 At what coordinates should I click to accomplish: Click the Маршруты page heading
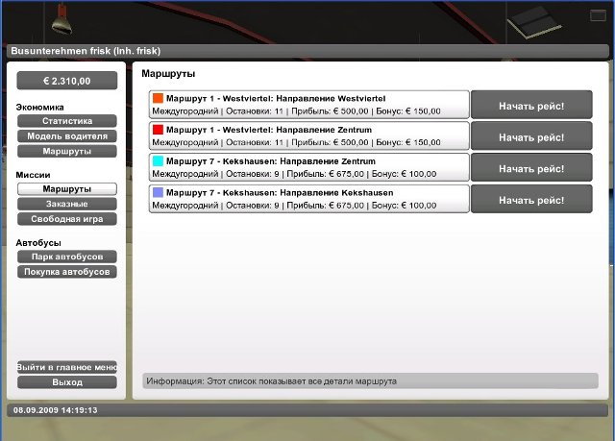pos(168,74)
